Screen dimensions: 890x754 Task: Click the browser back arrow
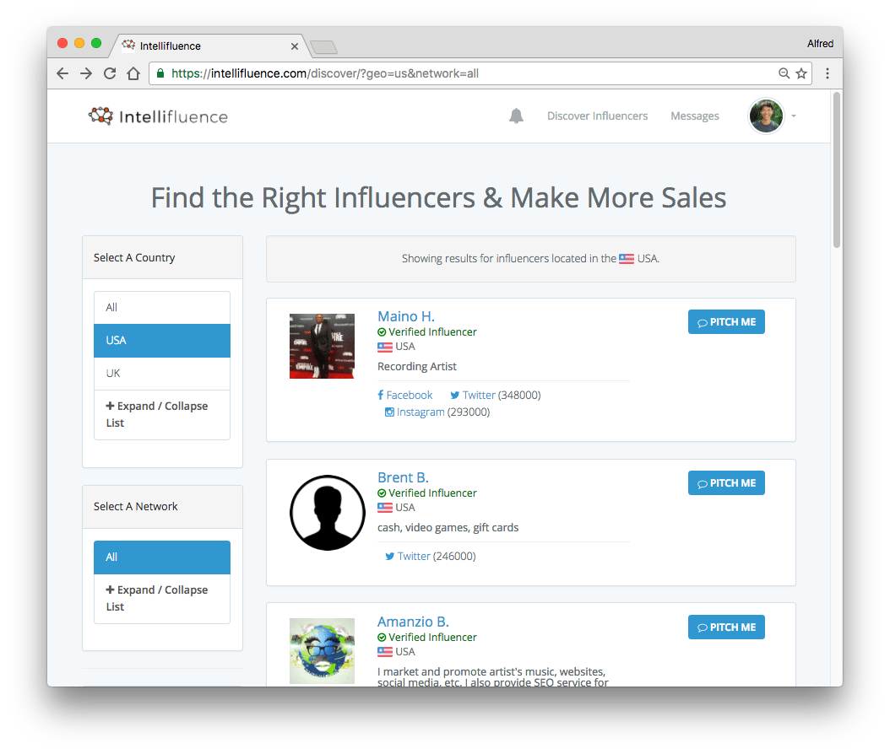click(62, 73)
